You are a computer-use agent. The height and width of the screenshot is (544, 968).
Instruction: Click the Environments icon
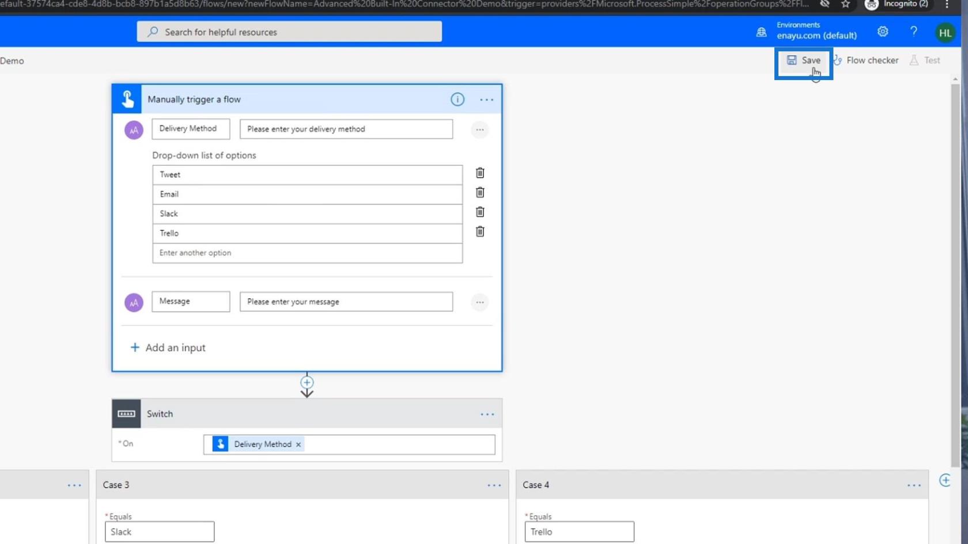[761, 32]
